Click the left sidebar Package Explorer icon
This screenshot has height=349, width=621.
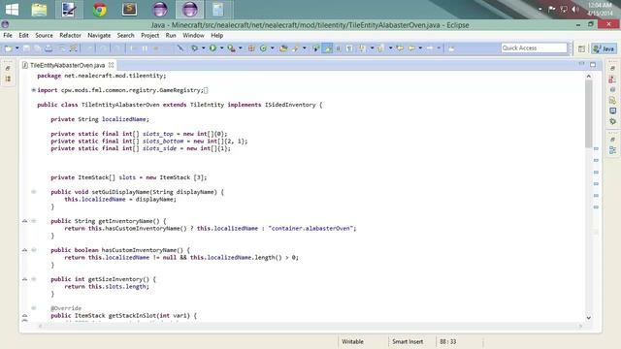pos(8,79)
